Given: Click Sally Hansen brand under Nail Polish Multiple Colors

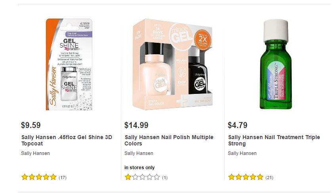Looking at the screenshot, I should (x=139, y=153).
